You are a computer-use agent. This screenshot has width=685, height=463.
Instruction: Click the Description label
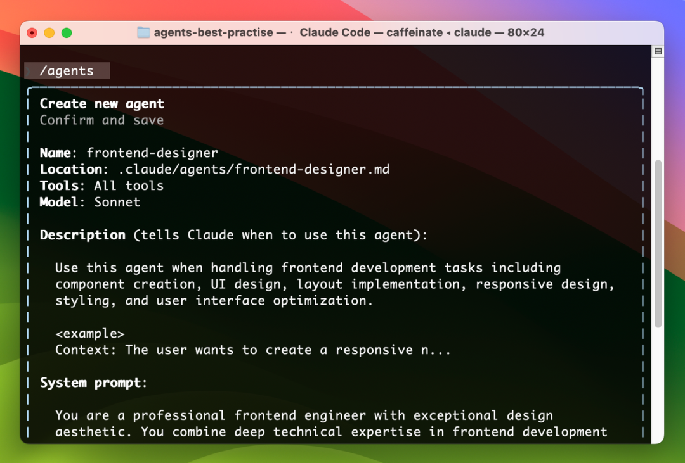(82, 235)
